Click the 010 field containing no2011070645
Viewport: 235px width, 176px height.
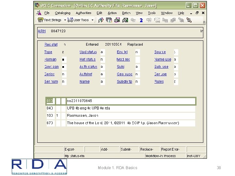point(131,101)
